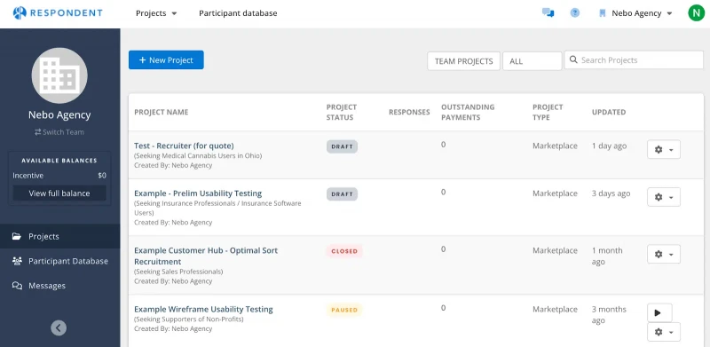
Task: Open gear menu for Example Customer Hub project
Action: coord(664,254)
